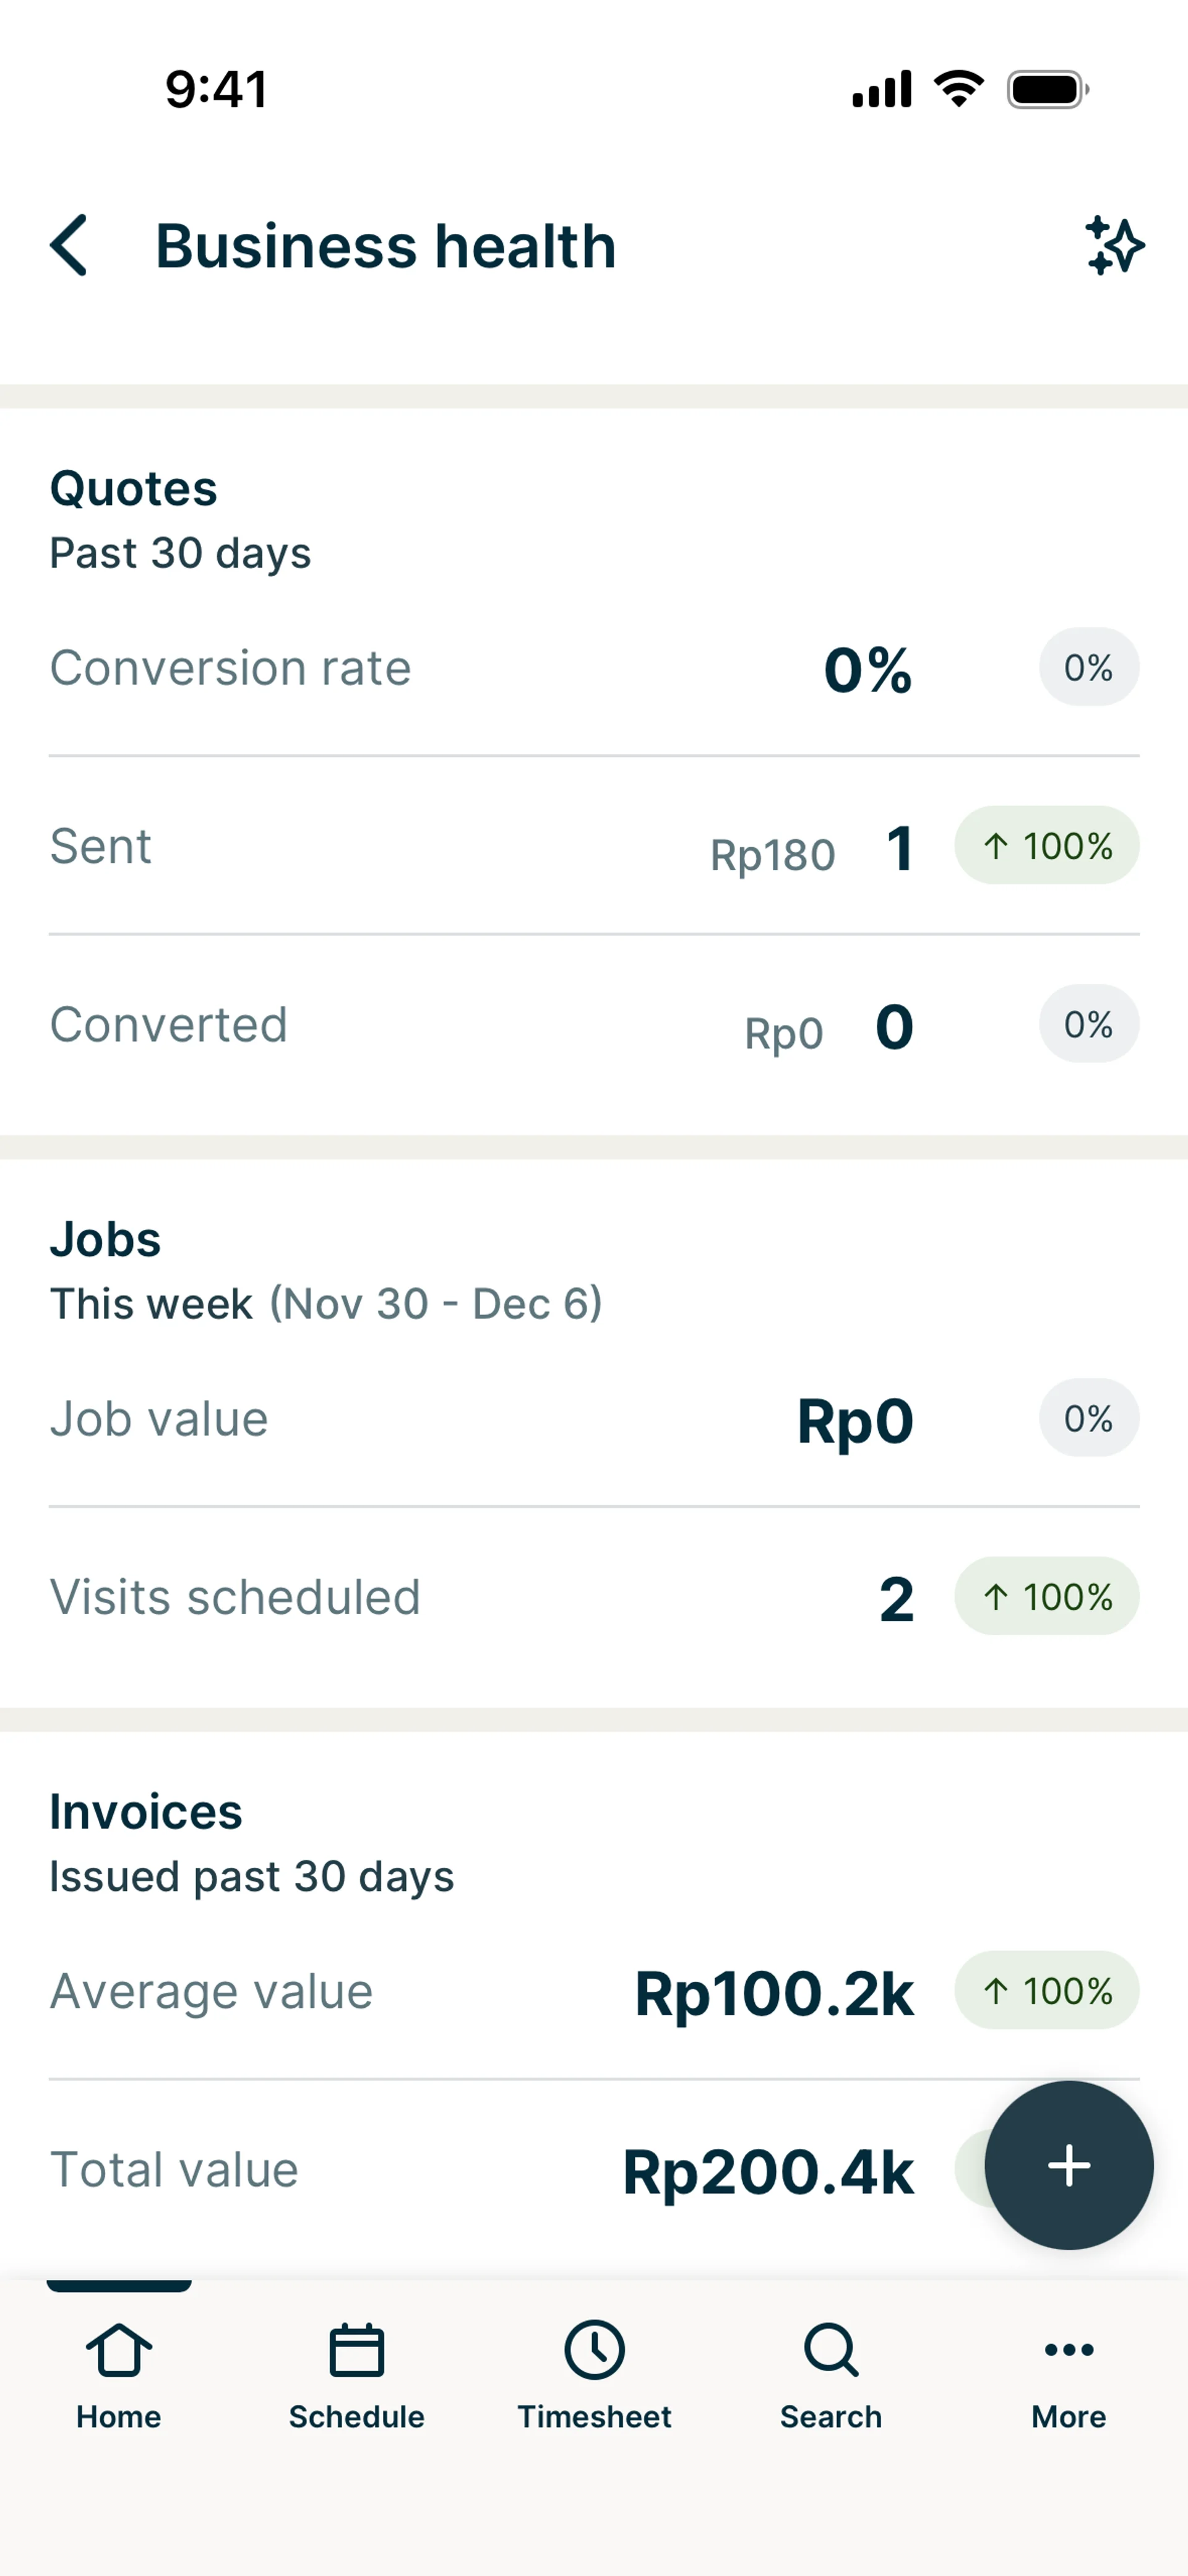Tap the Timesheet clock icon

594,2350
